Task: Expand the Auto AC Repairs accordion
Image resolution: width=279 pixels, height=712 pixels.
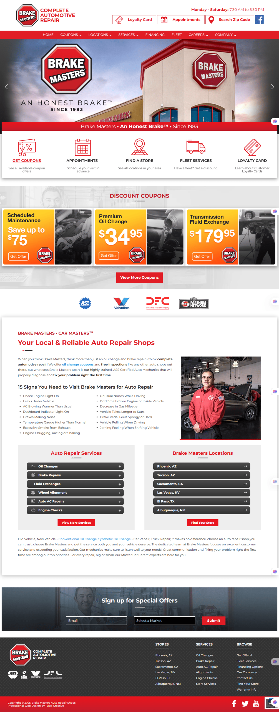Action: click(x=75, y=501)
